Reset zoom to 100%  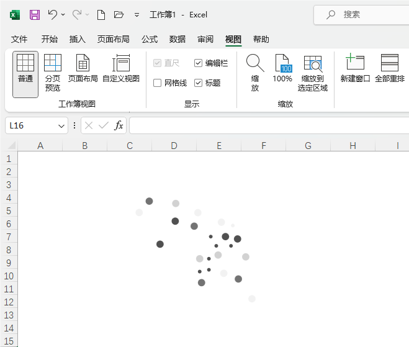282,68
